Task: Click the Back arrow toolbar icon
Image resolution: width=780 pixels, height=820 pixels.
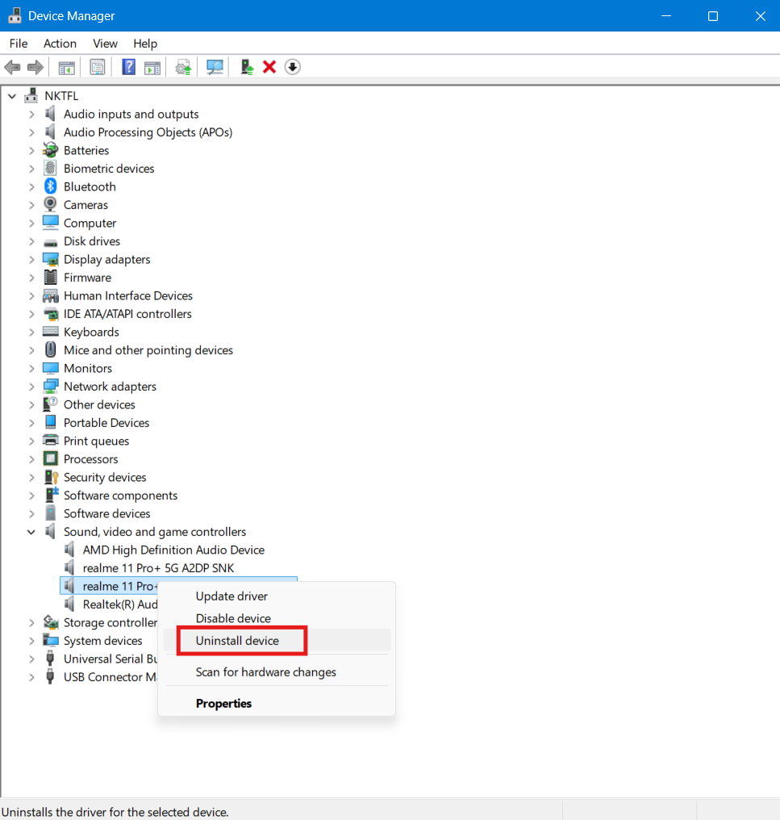Action: coord(13,67)
